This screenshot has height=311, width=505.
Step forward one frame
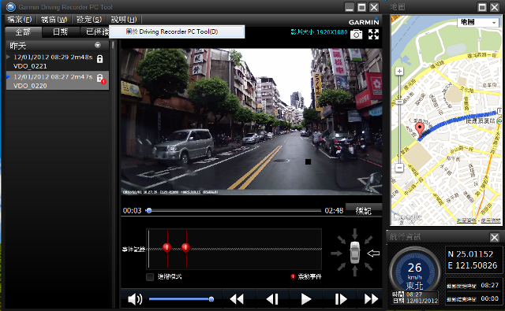click(340, 299)
